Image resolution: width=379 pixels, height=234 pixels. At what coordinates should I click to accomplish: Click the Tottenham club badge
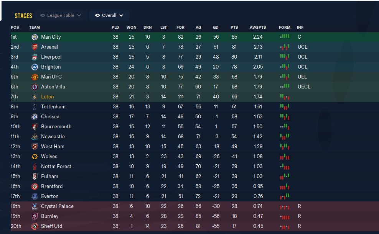pos(35,107)
